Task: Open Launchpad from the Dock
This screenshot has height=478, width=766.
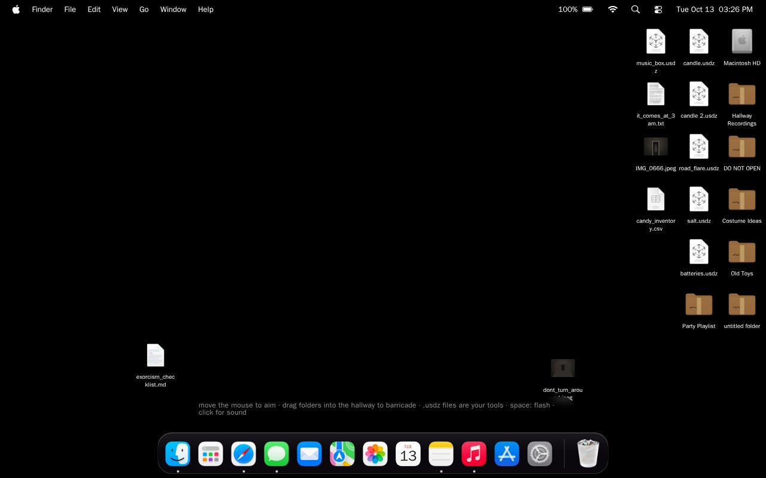Action: [211, 454]
